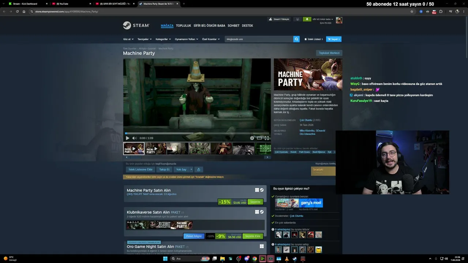Viewport: 468px width, 263px height.
Task: Reload the page with browser refresh icon
Action: (x=17, y=11)
